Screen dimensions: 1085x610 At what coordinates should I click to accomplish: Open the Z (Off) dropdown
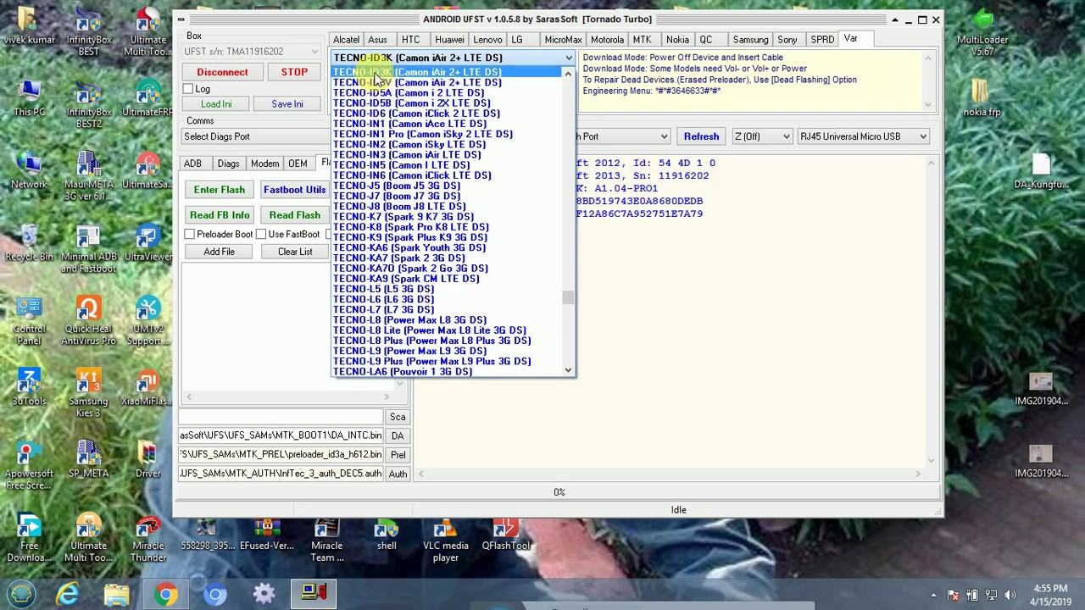(762, 136)
